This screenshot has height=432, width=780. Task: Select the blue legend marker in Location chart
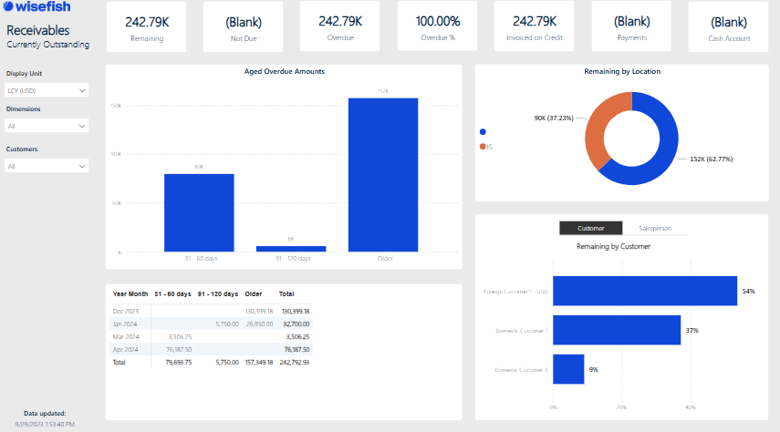click(483, 132)
